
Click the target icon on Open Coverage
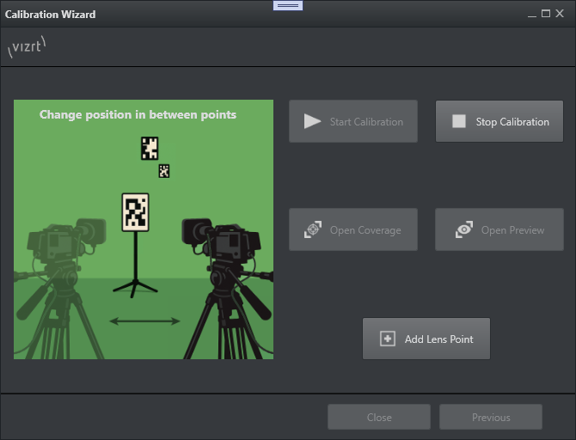[x=313, y=230]
